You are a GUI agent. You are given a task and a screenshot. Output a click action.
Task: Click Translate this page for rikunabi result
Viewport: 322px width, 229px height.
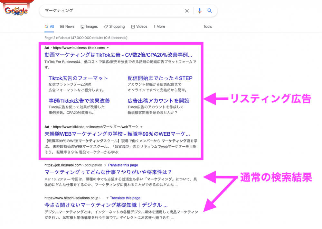click(123, 165)
